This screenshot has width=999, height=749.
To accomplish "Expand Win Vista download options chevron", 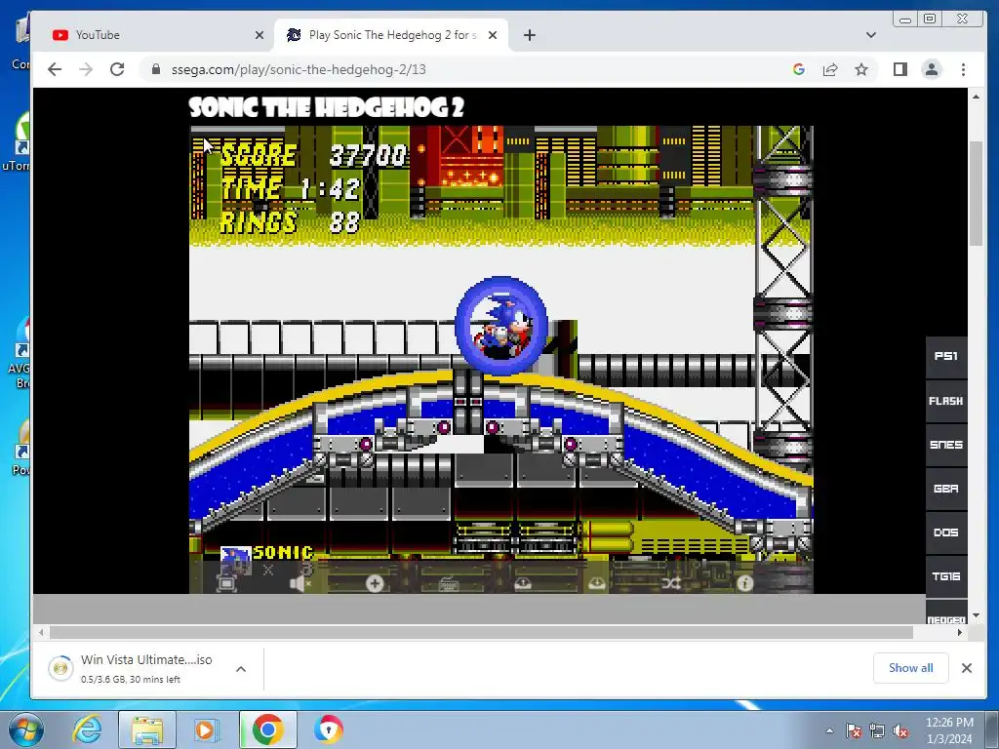I will click(241, 669).
